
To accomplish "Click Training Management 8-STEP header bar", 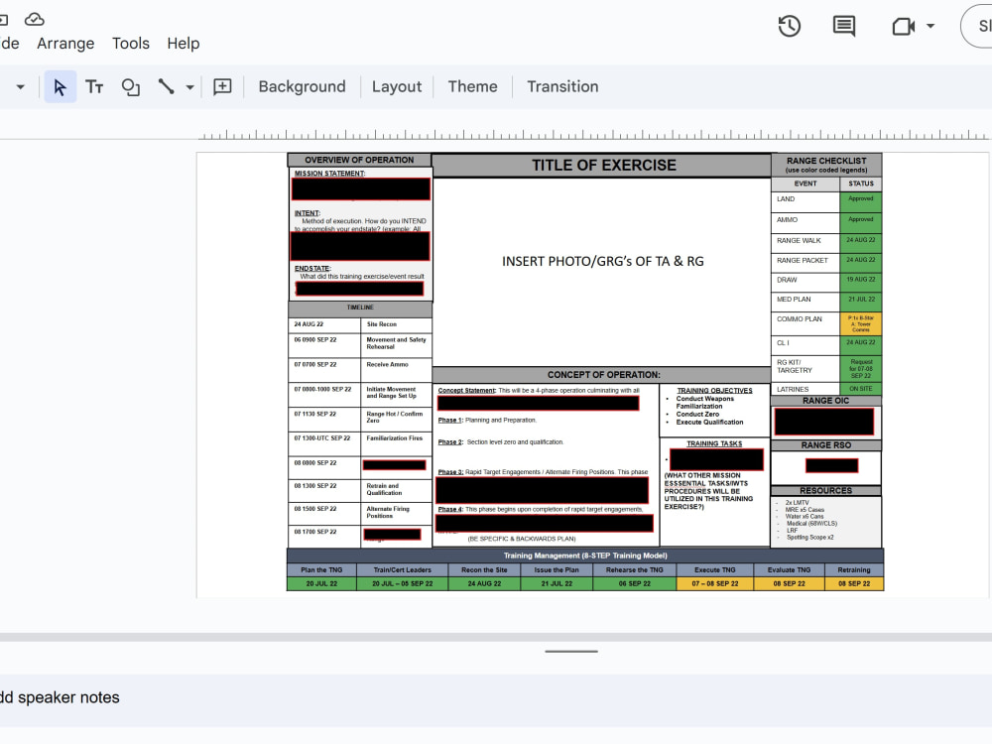I will [x=585, y=556].
